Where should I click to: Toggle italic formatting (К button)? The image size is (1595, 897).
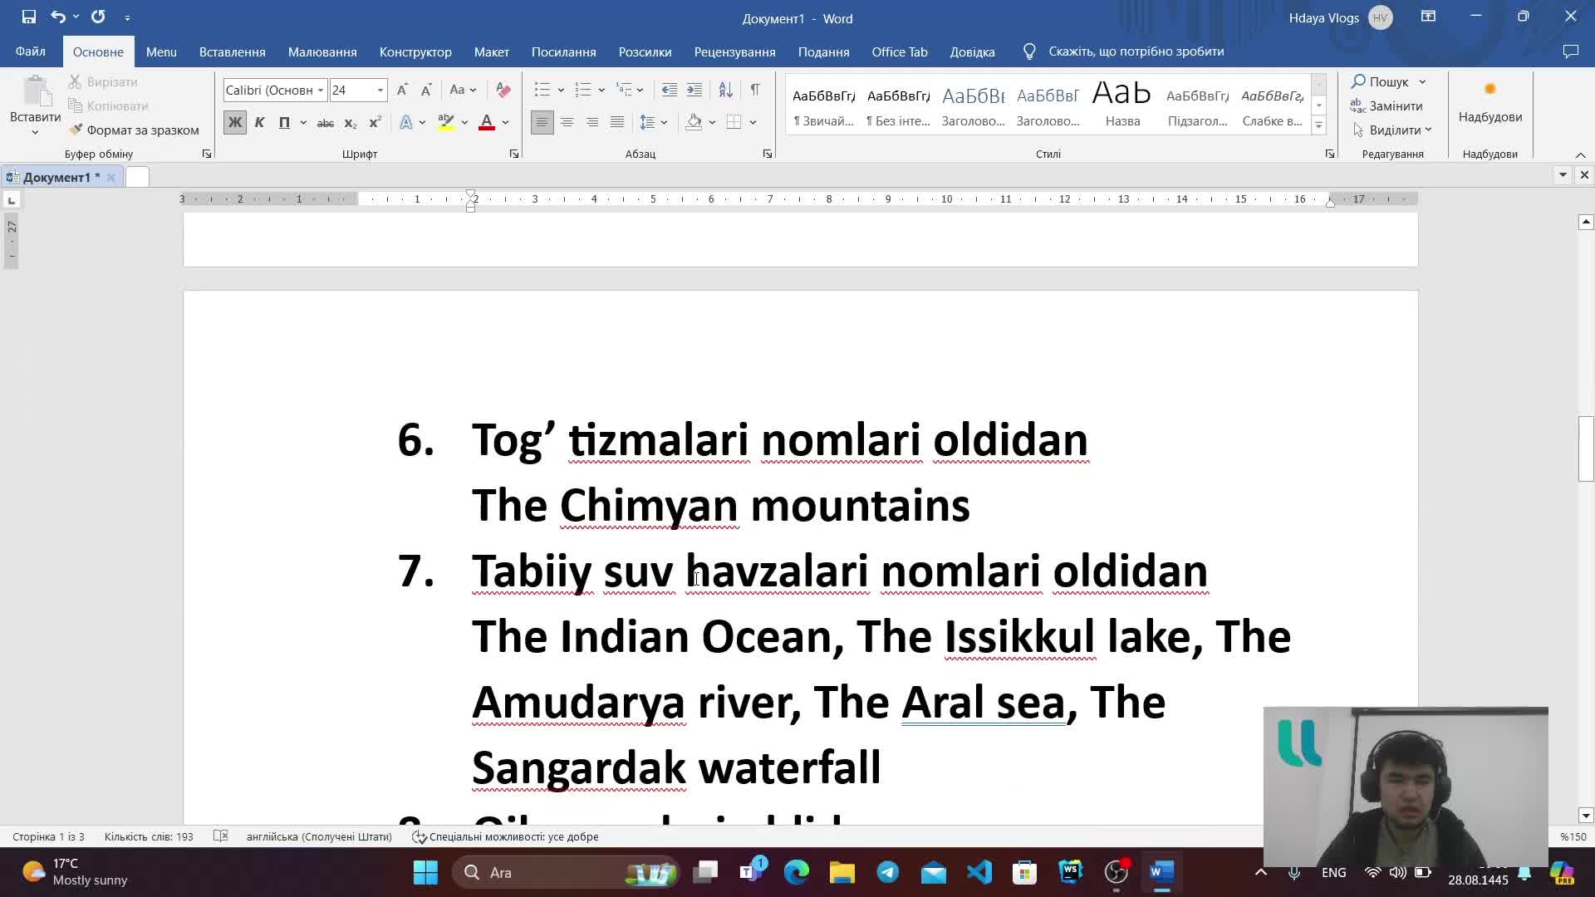coord(259,122)
